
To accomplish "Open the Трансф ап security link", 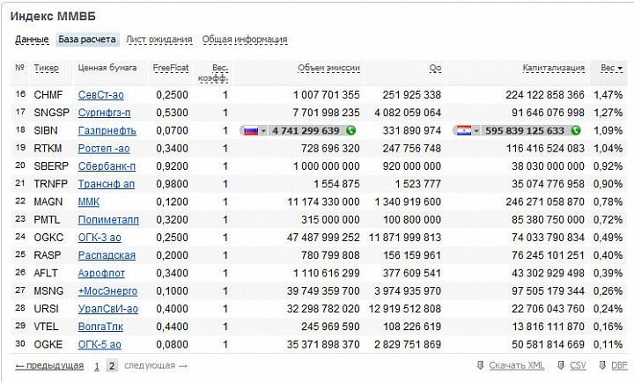I will point(107,184).
